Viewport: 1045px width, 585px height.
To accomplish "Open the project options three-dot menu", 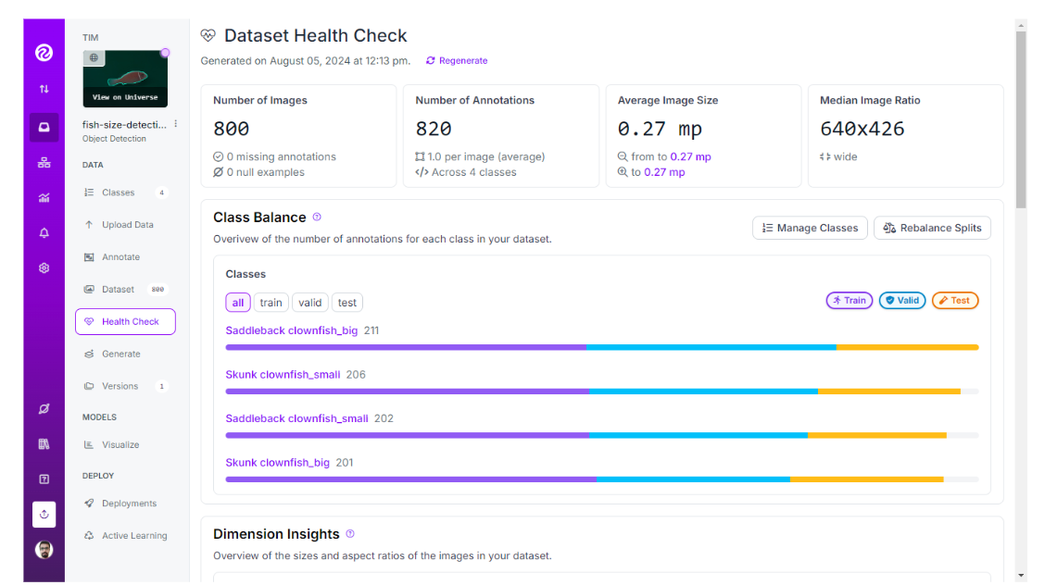I will pos(176,124).
